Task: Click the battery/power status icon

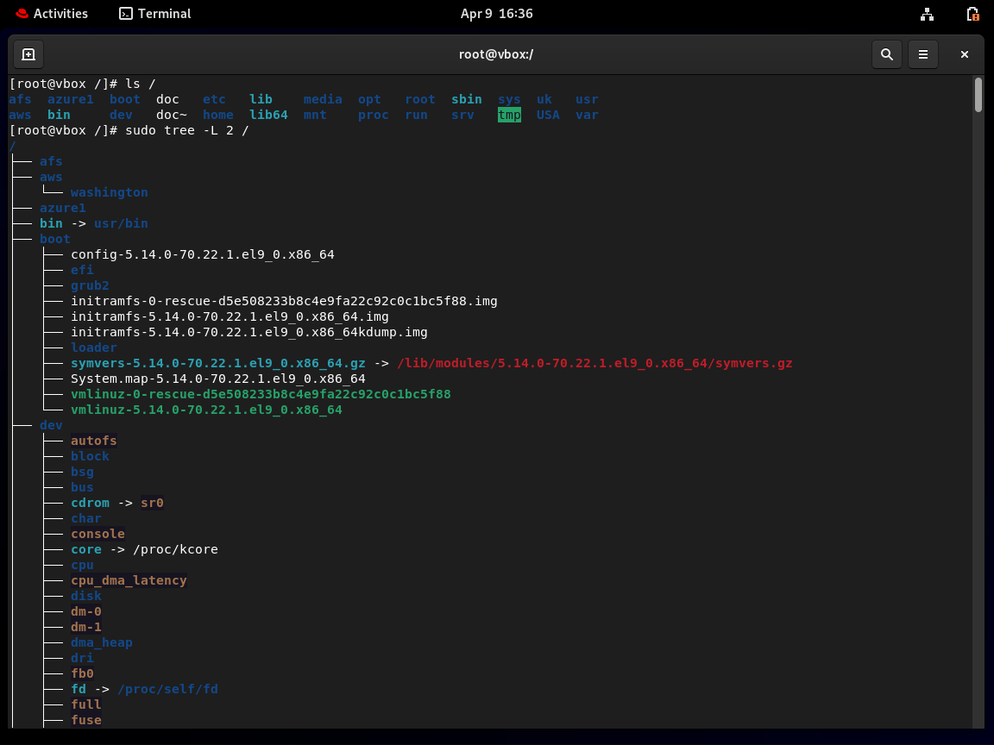Action: click(972, 14)
